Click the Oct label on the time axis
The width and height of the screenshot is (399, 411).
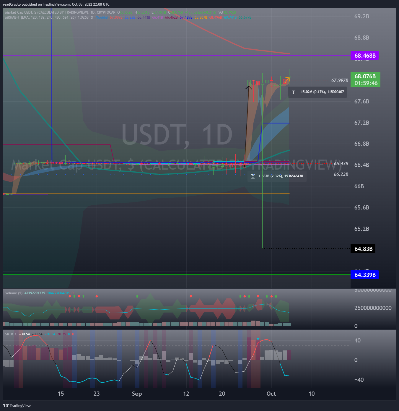tap(271, 394)
